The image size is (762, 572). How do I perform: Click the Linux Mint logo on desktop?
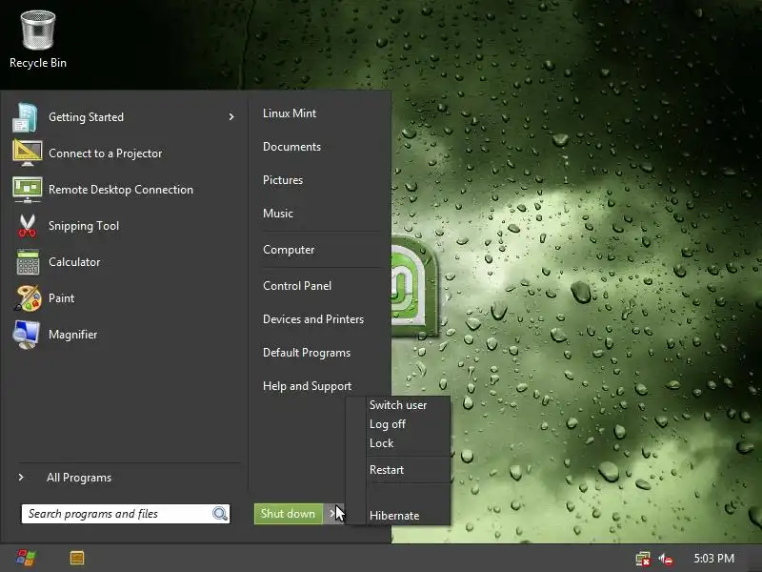coord(414,286)
